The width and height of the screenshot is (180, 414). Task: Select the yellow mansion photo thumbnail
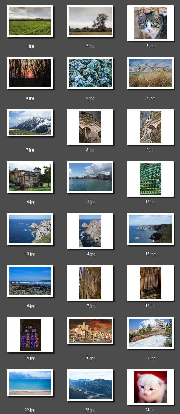[x=30, y=177]
